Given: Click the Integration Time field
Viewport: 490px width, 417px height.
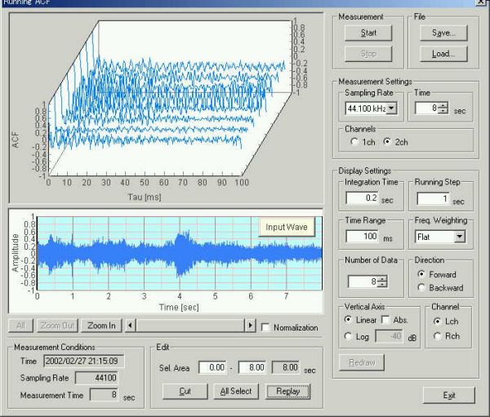Looking at the screenshot, I should pos(362,198).
